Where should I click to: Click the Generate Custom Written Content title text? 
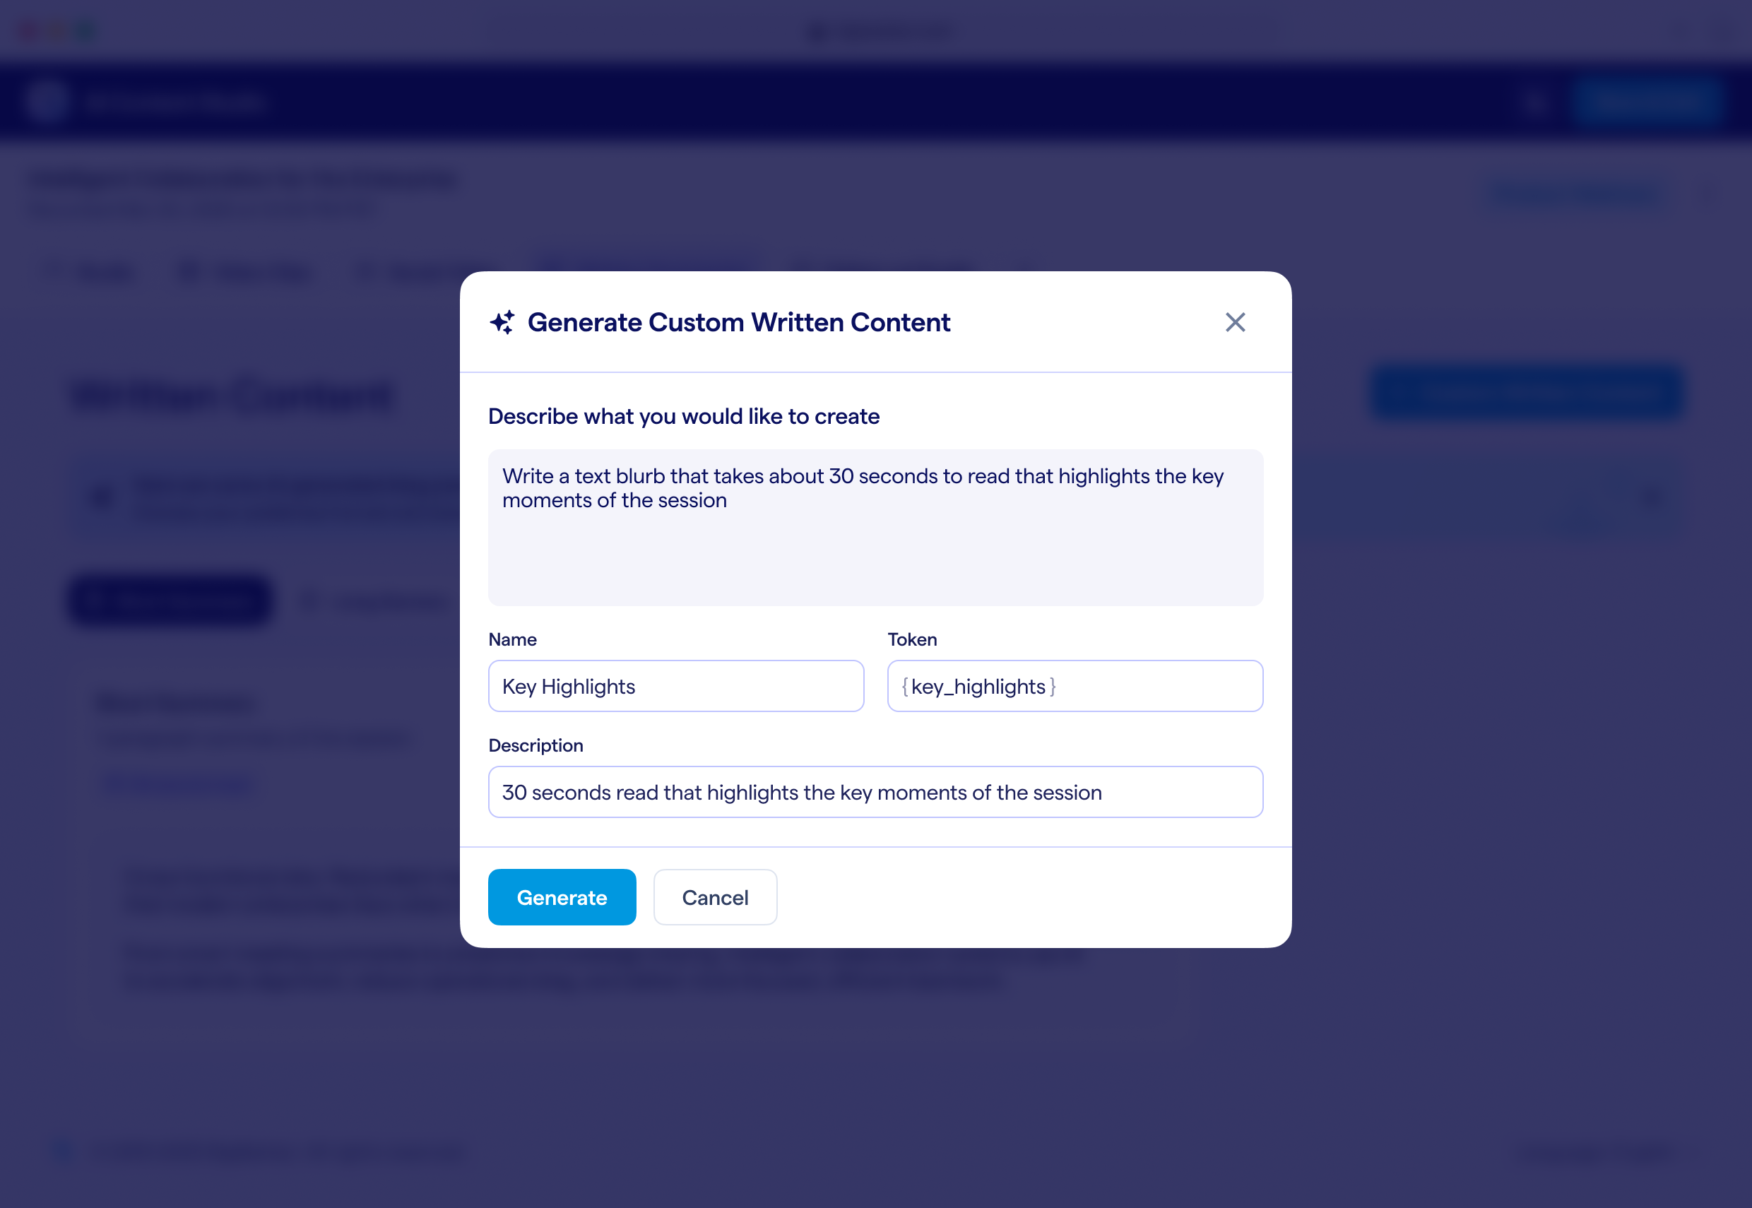coord(738,322)
